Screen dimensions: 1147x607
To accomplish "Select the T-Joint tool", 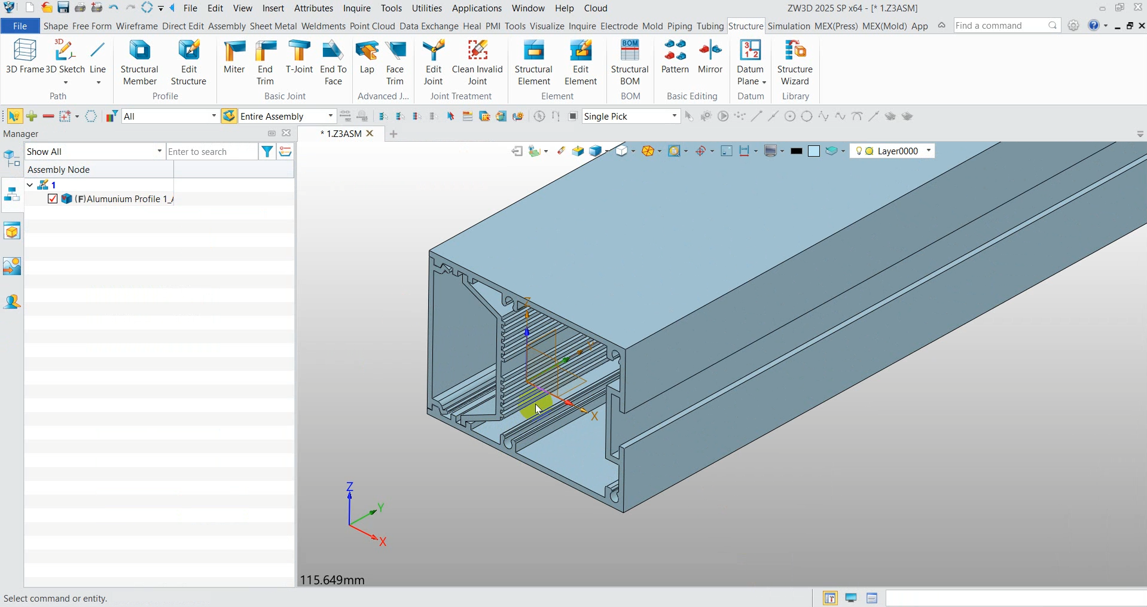I will click(299, 57).
